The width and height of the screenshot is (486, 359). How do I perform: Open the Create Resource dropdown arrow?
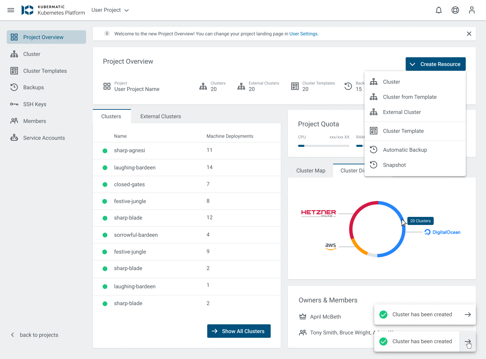tap(412, 64)
